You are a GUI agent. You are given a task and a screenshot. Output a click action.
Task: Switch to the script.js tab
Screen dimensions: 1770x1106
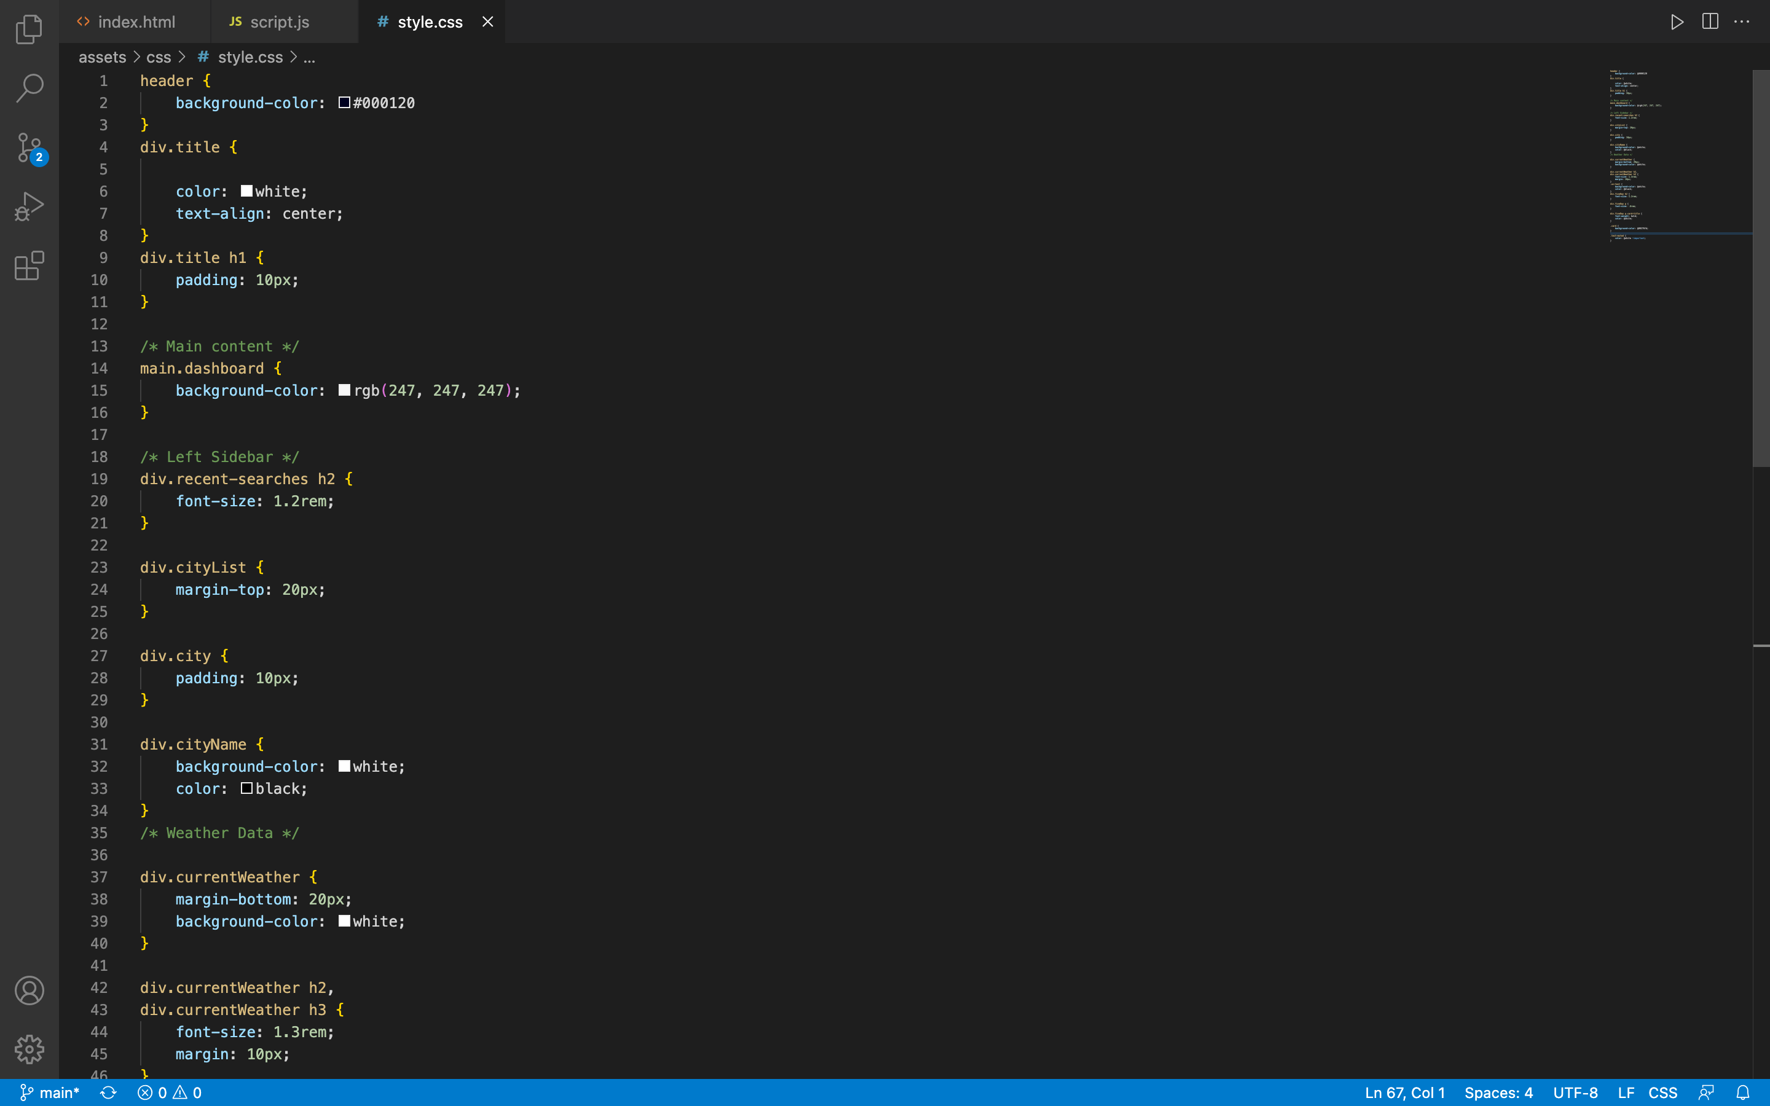[x=284, y=22]
